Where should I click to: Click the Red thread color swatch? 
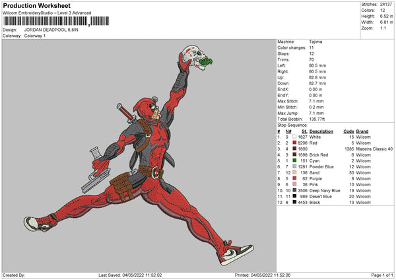pos(294,143)
